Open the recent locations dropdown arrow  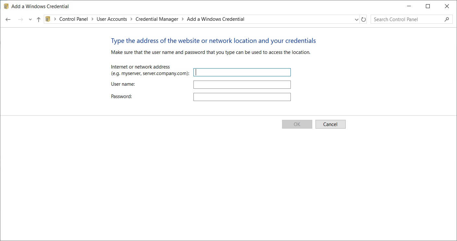30,19
